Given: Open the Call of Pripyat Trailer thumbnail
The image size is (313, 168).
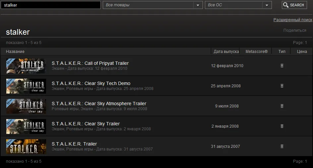Looking at the screenshot, I should [26, 66].
